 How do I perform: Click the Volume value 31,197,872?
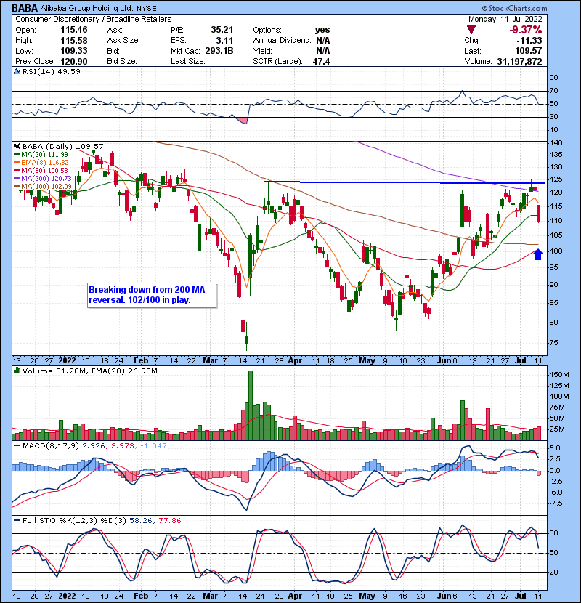coord(519,62)
